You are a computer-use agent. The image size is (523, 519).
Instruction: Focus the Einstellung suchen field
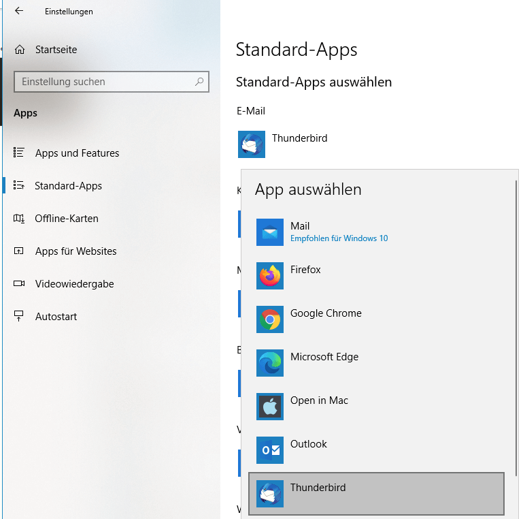pos(112,82)
